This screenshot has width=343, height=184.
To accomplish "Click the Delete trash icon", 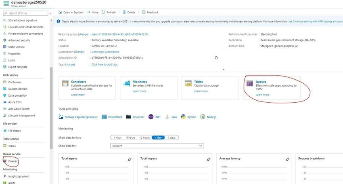I will (x=124, y=12).
